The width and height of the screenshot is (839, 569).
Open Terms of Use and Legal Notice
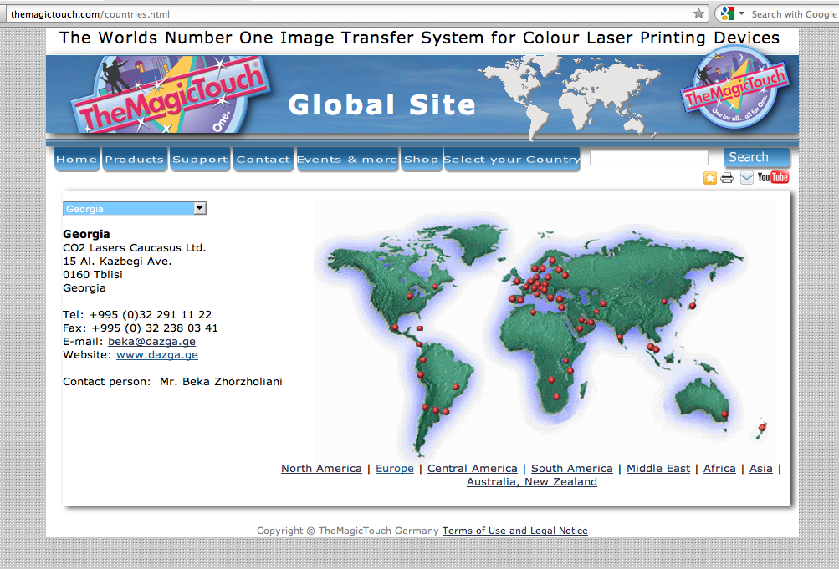pos(514,531)
